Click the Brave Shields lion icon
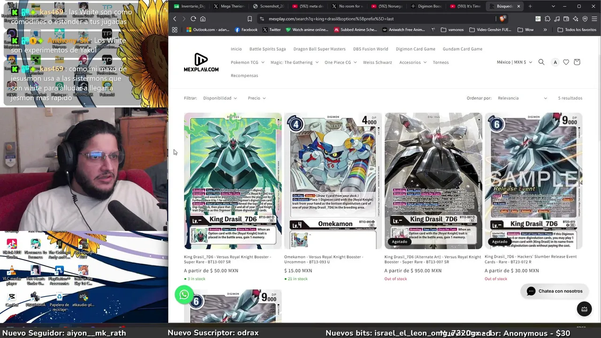The height and width of the screenshot is (338, 601). coord(502,19)
